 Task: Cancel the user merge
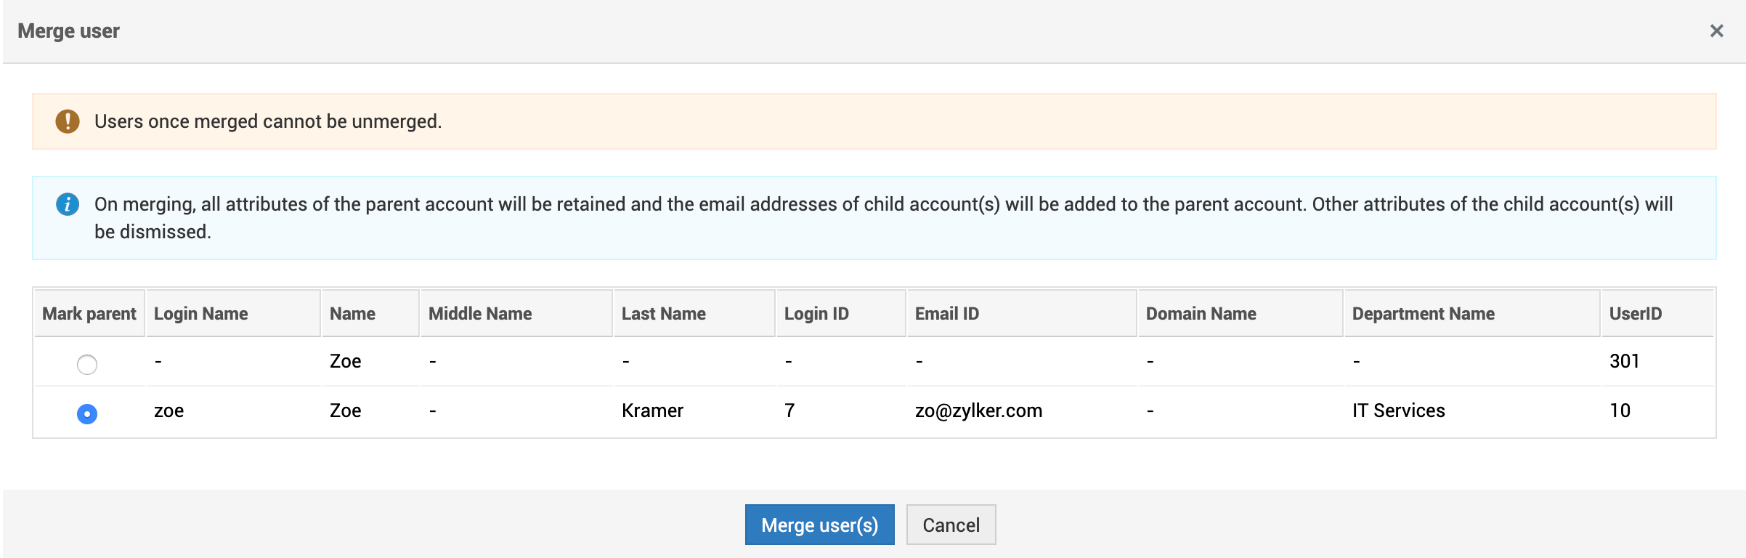(951, 525)
